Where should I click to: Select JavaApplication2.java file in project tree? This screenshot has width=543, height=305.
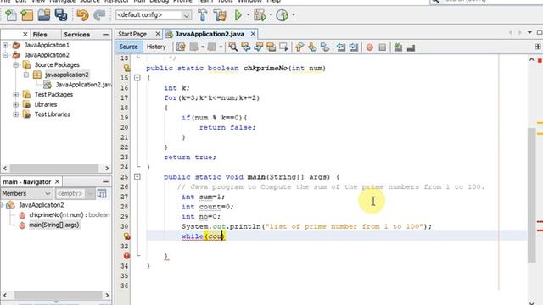point(83,85)
